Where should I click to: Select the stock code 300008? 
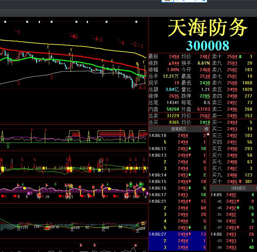[207, 45]
